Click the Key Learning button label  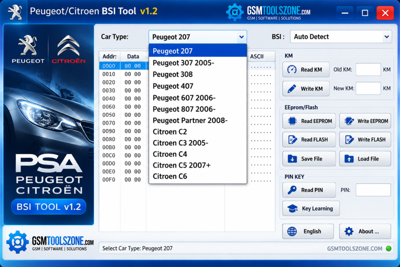(x=317, y=208)
